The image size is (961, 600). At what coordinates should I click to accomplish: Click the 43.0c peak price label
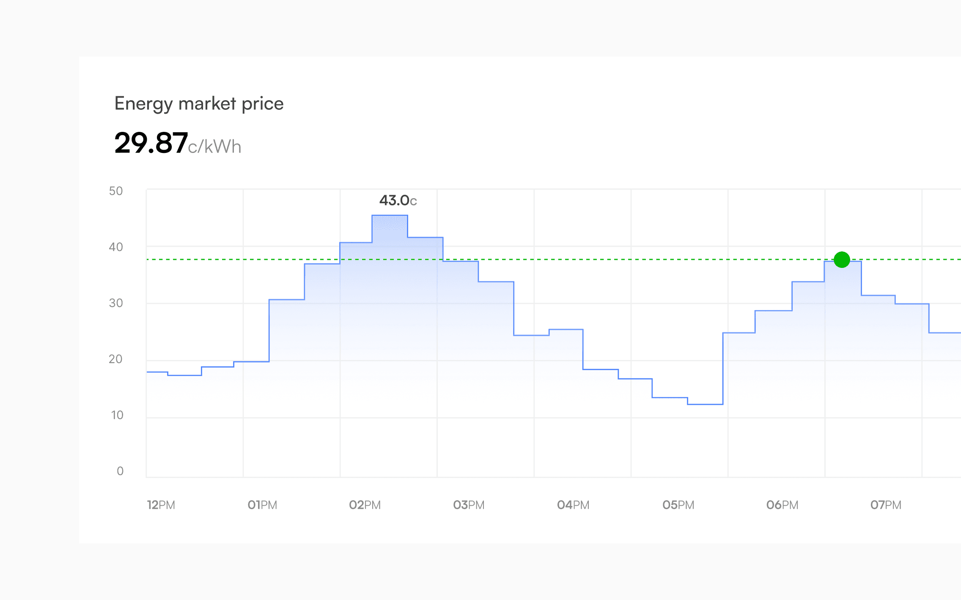[x=398, y=200]
